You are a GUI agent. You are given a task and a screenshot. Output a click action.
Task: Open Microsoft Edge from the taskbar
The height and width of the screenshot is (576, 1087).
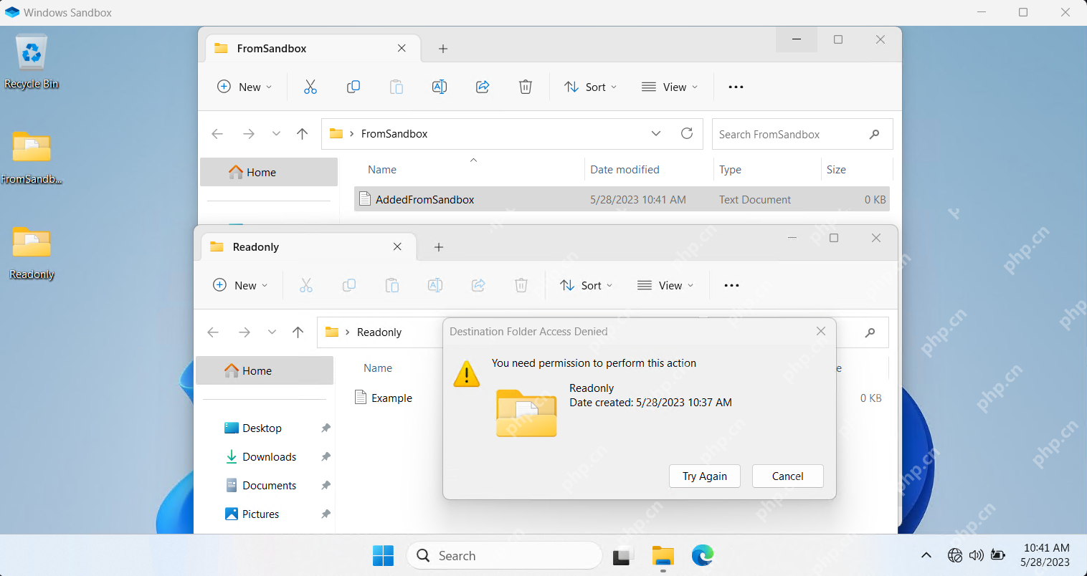[x=703, y=555]
